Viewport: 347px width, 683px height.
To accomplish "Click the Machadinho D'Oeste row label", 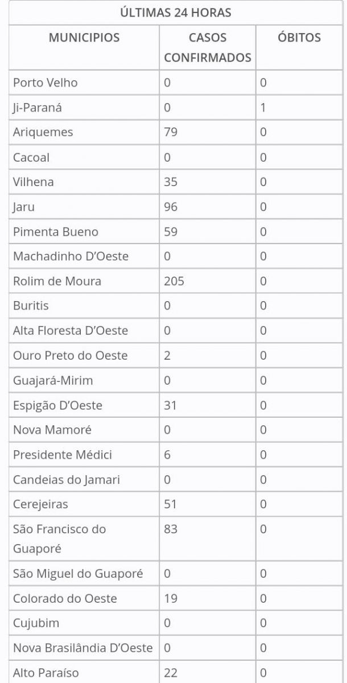I will [71, 256].
